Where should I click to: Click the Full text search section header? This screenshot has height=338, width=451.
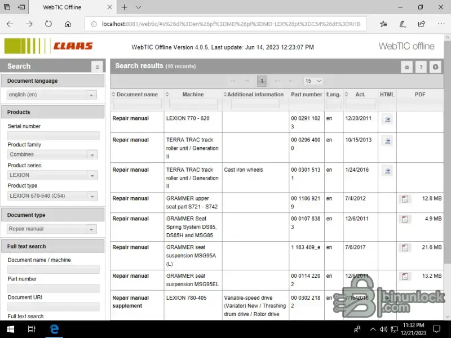53,246
